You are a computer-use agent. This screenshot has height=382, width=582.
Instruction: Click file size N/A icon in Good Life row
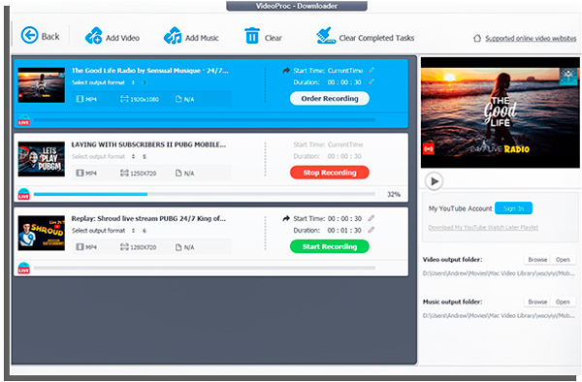click(178, 99)
